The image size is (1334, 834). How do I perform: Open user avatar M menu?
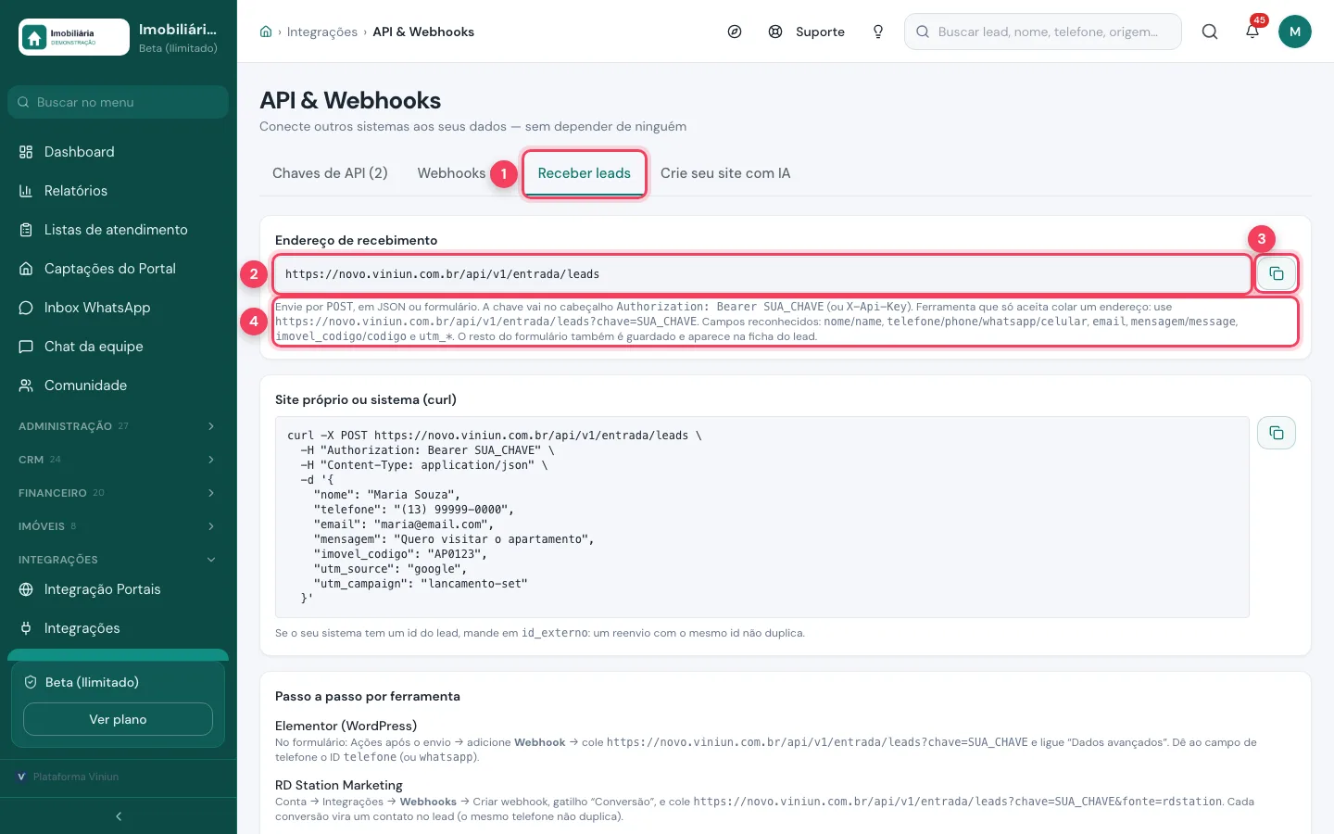coord(1294,32)
